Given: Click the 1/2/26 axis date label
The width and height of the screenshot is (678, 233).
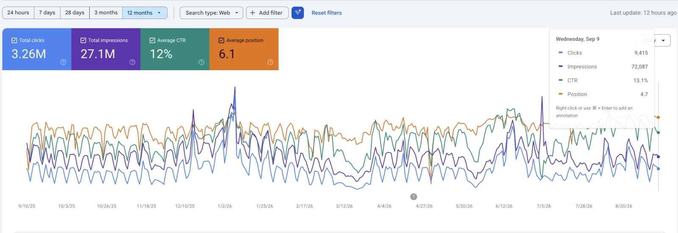Looking at the screenshot, I should pyautogui.click(x=225, y=206).
